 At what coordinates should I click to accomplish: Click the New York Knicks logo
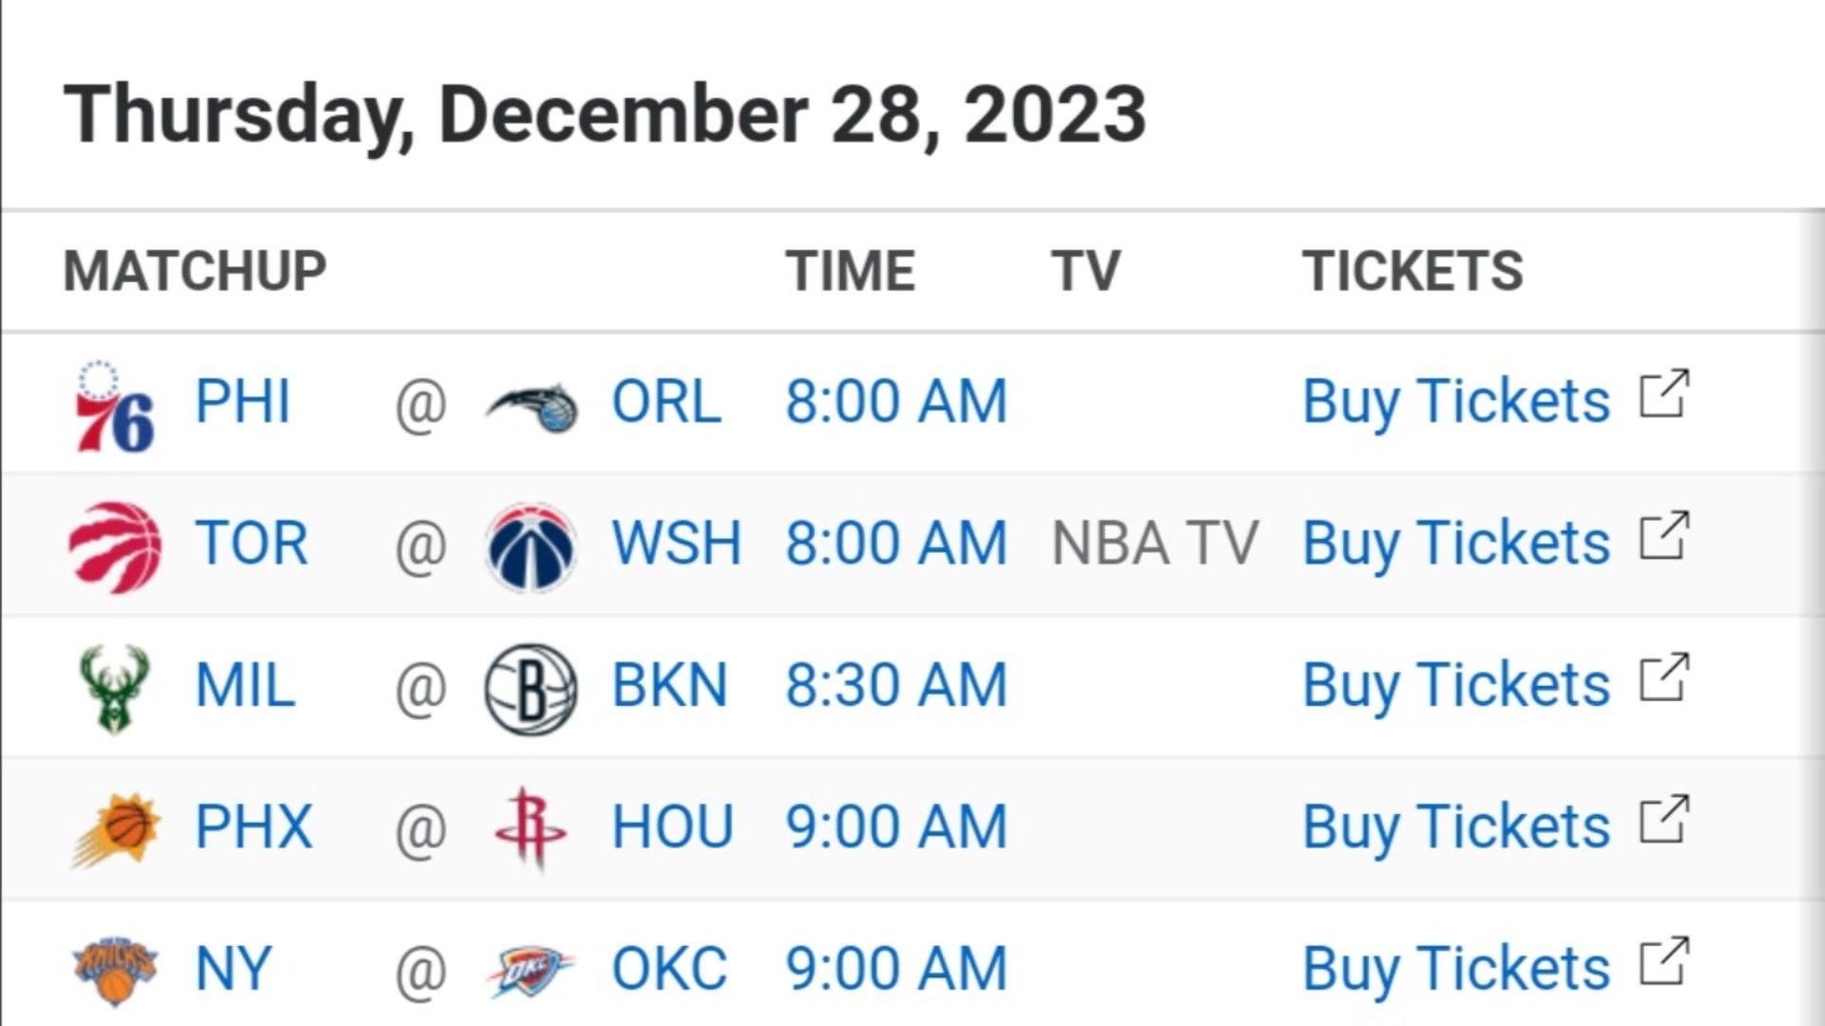115,970
